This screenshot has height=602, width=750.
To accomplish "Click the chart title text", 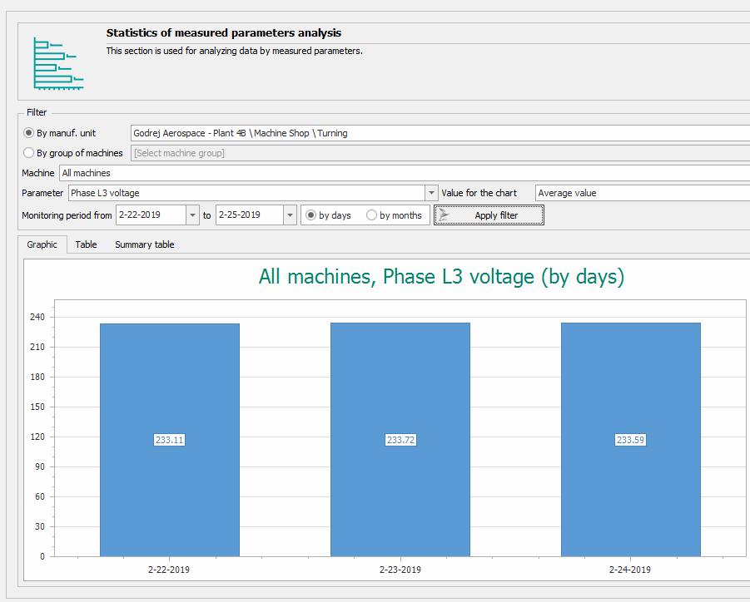I will [441, 277].
